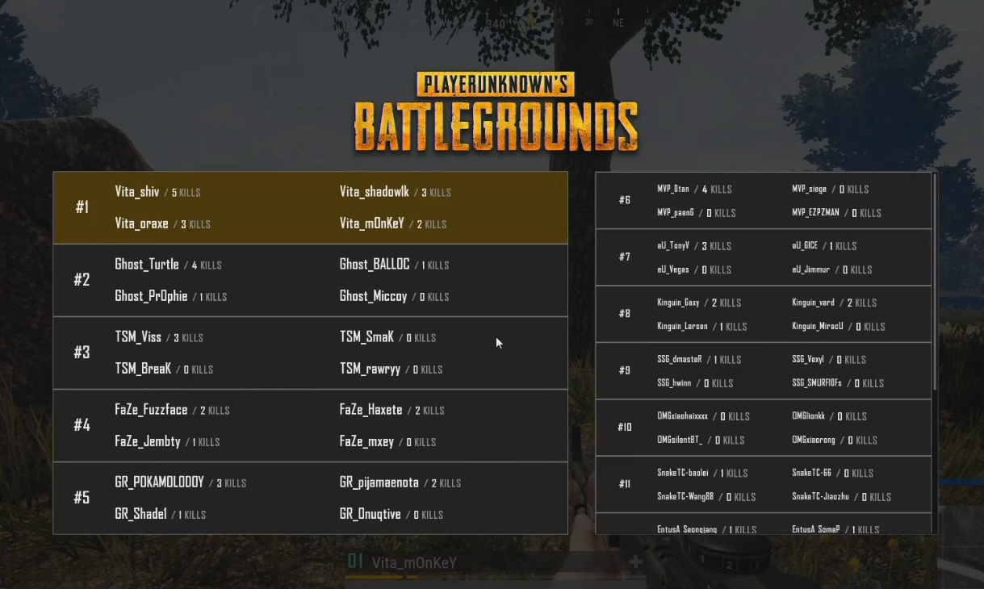Screen dimensions: 984x589
Task: Click the plus icon beside Vita_mOnKeY nameplate
Action: click(636, 562)
